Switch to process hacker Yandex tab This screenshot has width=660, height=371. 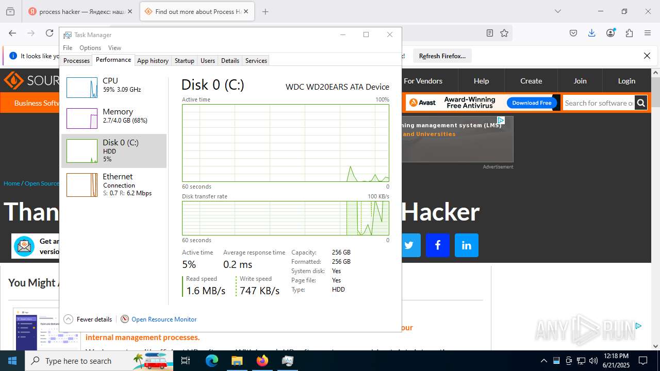(81, 11)
